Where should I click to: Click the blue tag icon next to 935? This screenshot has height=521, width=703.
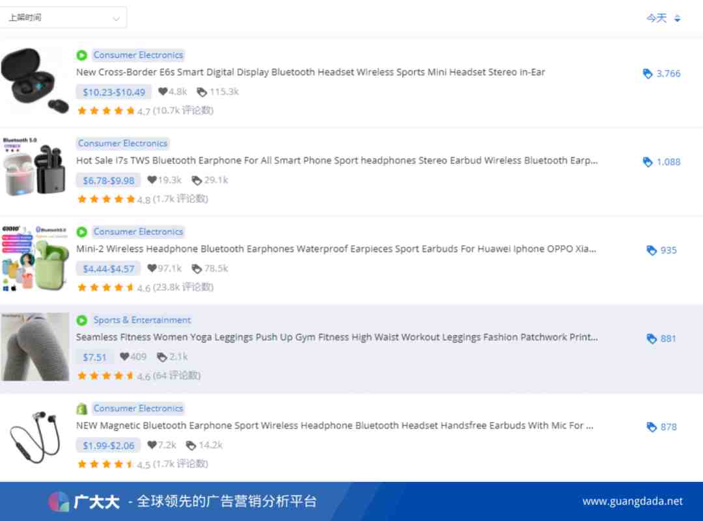coord(652,250)
